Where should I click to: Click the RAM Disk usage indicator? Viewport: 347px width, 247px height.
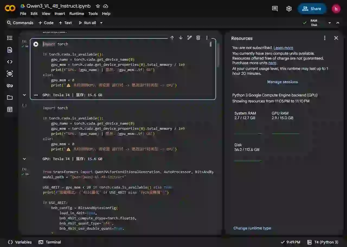click(314, 23)
